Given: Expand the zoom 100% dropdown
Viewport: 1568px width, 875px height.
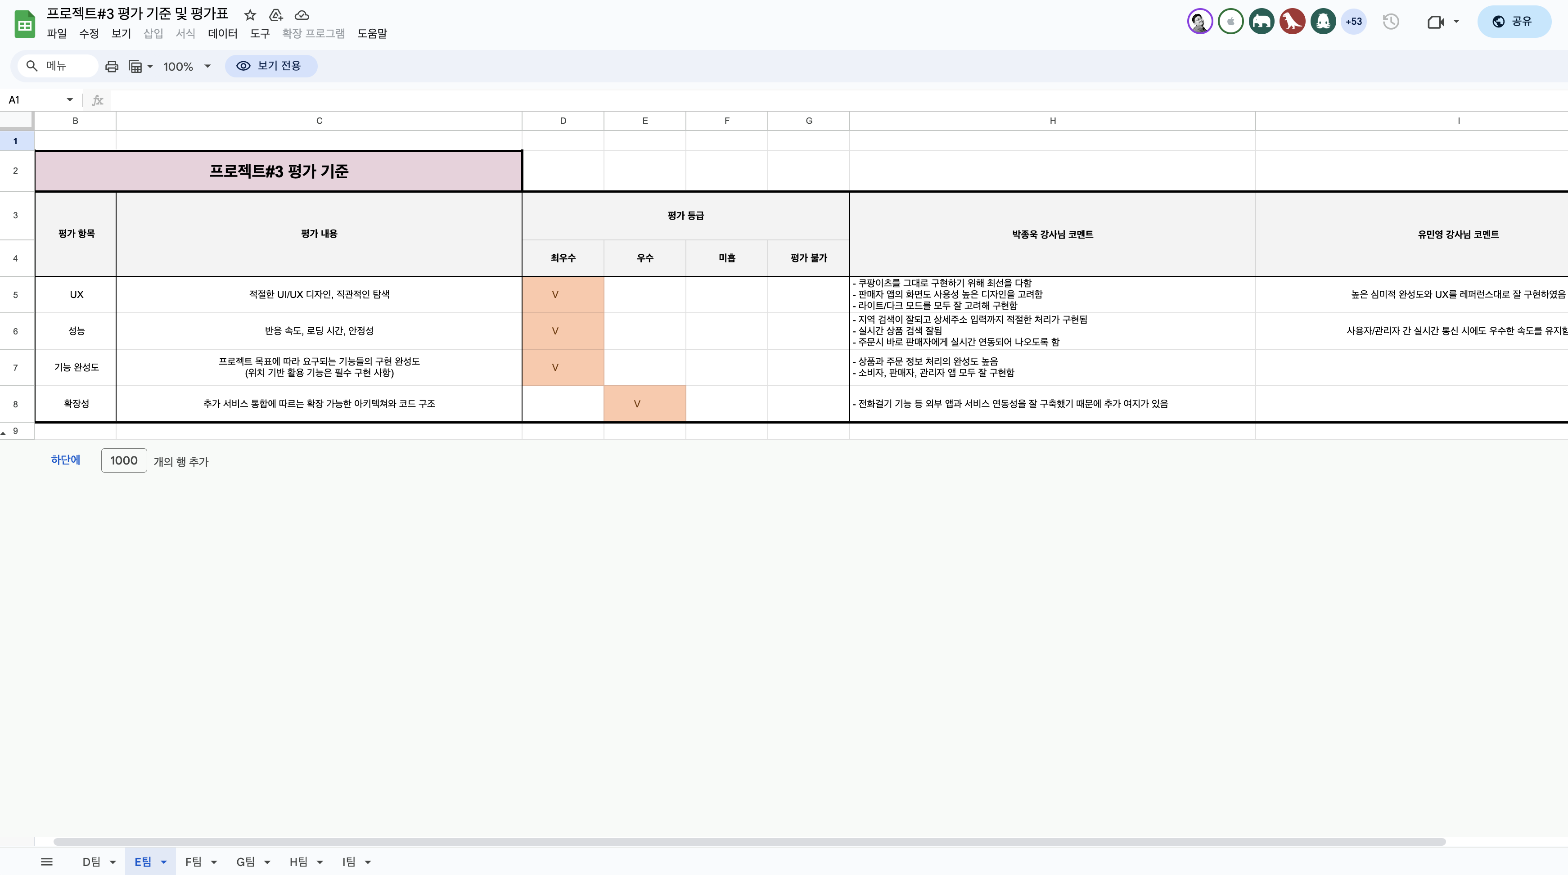Looking at the screenshot, I should (207, 66).
